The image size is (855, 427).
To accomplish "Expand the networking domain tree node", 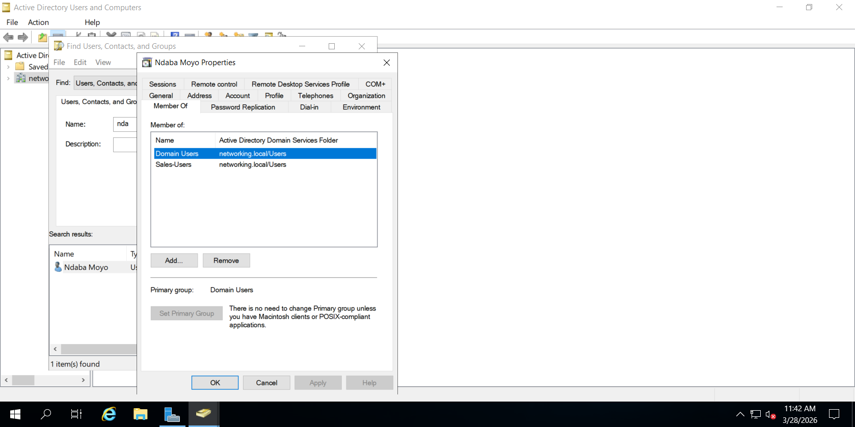I will point(8,78).
